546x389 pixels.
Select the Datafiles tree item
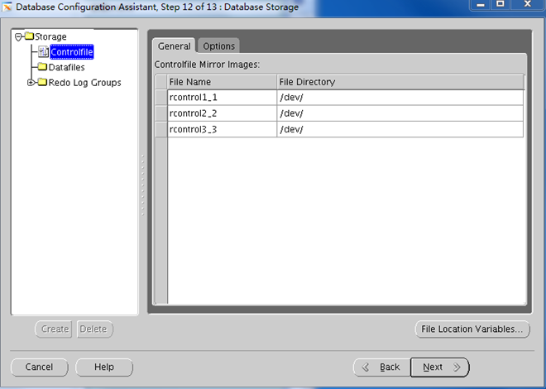[66, 67]
